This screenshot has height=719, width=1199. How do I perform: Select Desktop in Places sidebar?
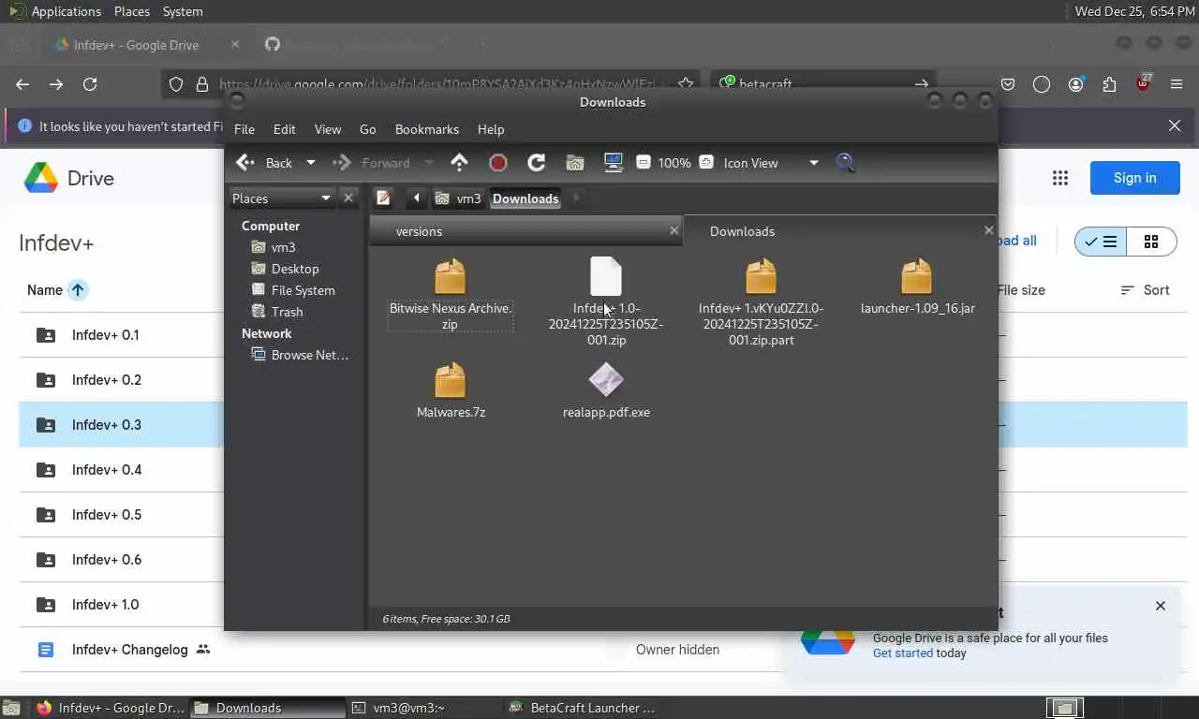coord(296,269)
